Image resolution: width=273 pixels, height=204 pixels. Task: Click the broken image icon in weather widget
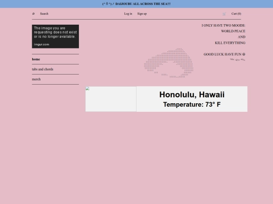tap(87, 89)
